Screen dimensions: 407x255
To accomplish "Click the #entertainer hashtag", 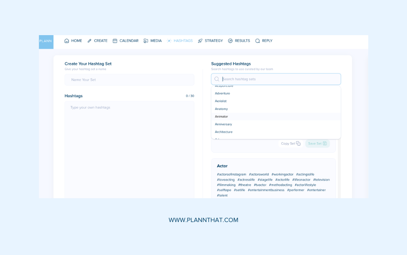I will click(x=317, y=190).
